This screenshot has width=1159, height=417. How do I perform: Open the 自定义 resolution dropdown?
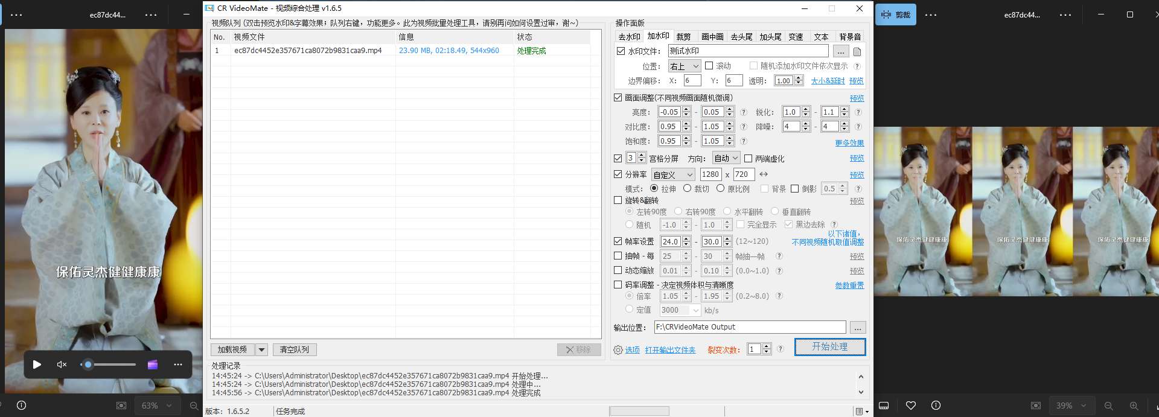(x=674, y=174)
